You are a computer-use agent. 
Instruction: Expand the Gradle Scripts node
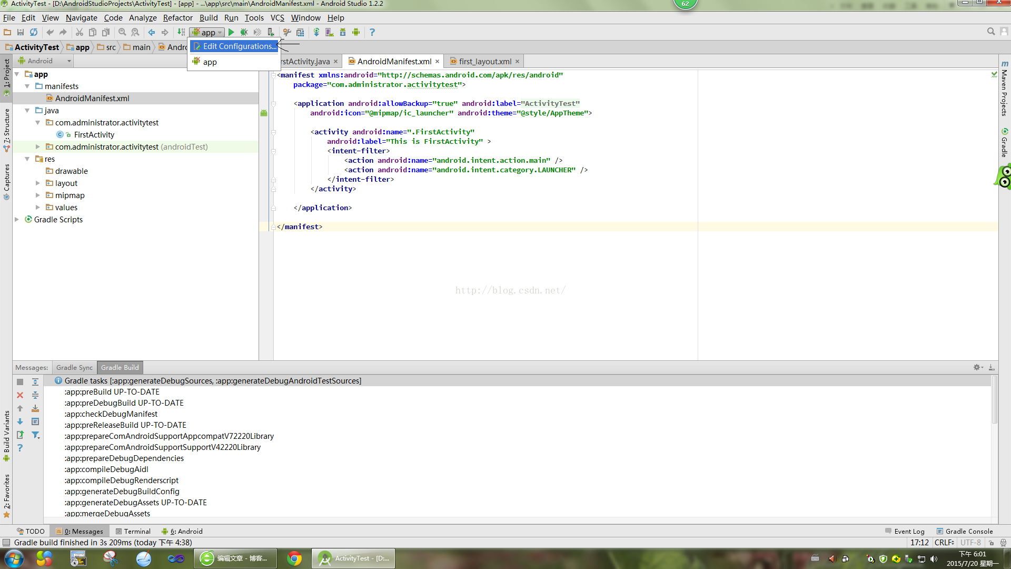point(17,220)
